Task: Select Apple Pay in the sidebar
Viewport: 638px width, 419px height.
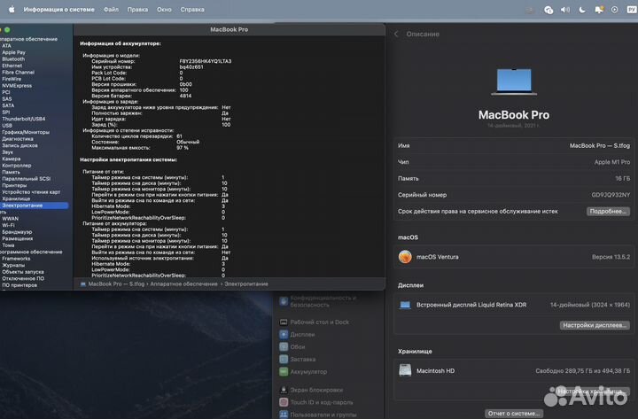Action: (x=13, y=52)
